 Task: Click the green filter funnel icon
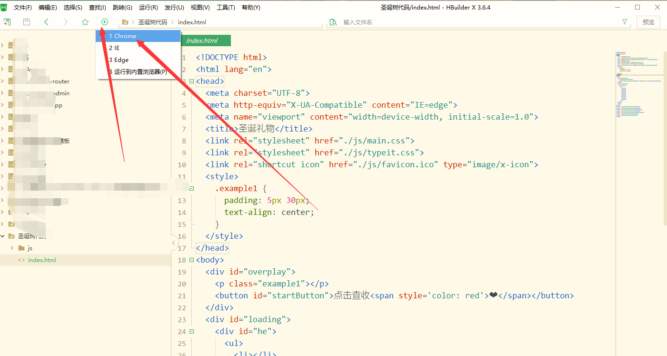[625, 22]
